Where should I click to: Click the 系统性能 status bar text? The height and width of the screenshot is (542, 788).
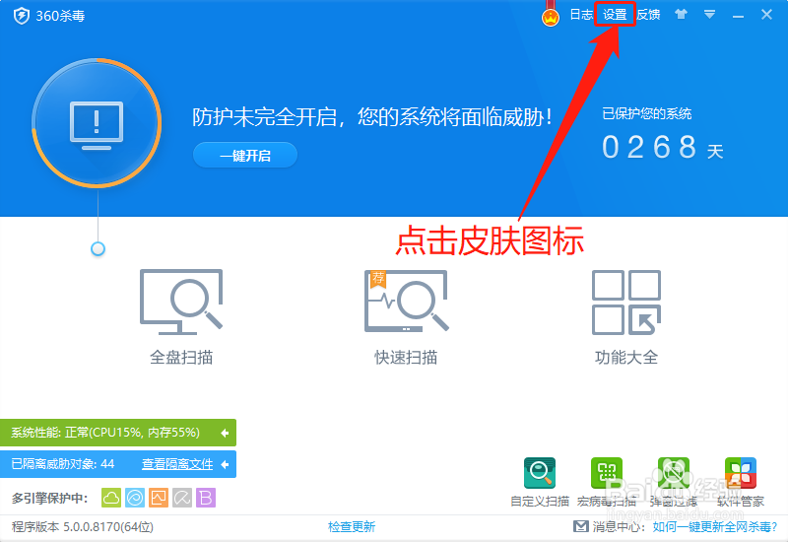coord(105,433)
